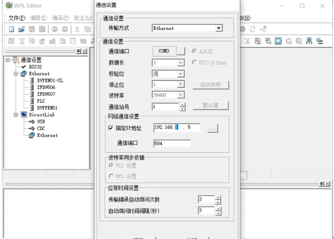Click the browse button beside COM3

point(181,51)
